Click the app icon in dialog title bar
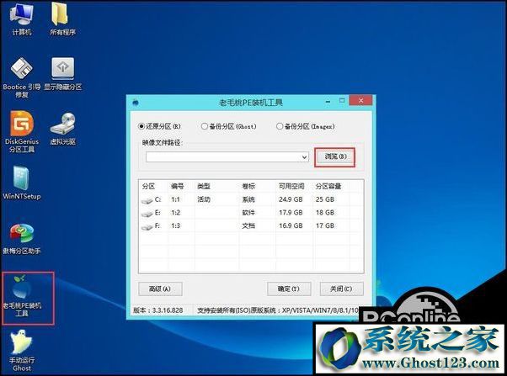507x376 pixels. [x=136, y=103]
